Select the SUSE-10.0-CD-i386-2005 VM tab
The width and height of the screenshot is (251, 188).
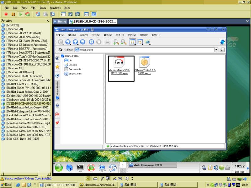coord(93,21)
